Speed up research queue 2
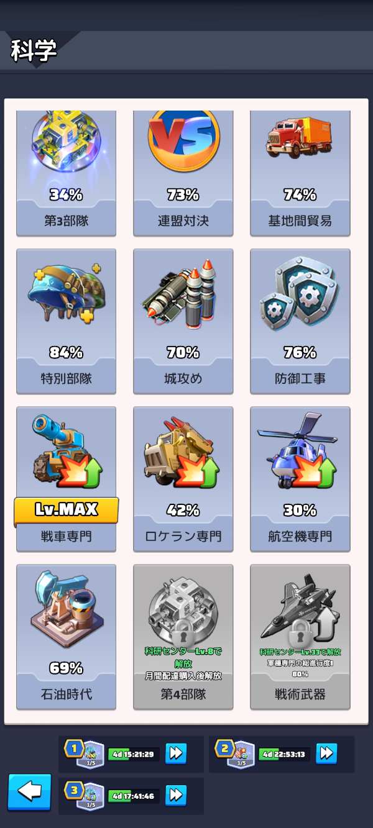The height and width of the screenshot is (828, 373). [326, 753]
